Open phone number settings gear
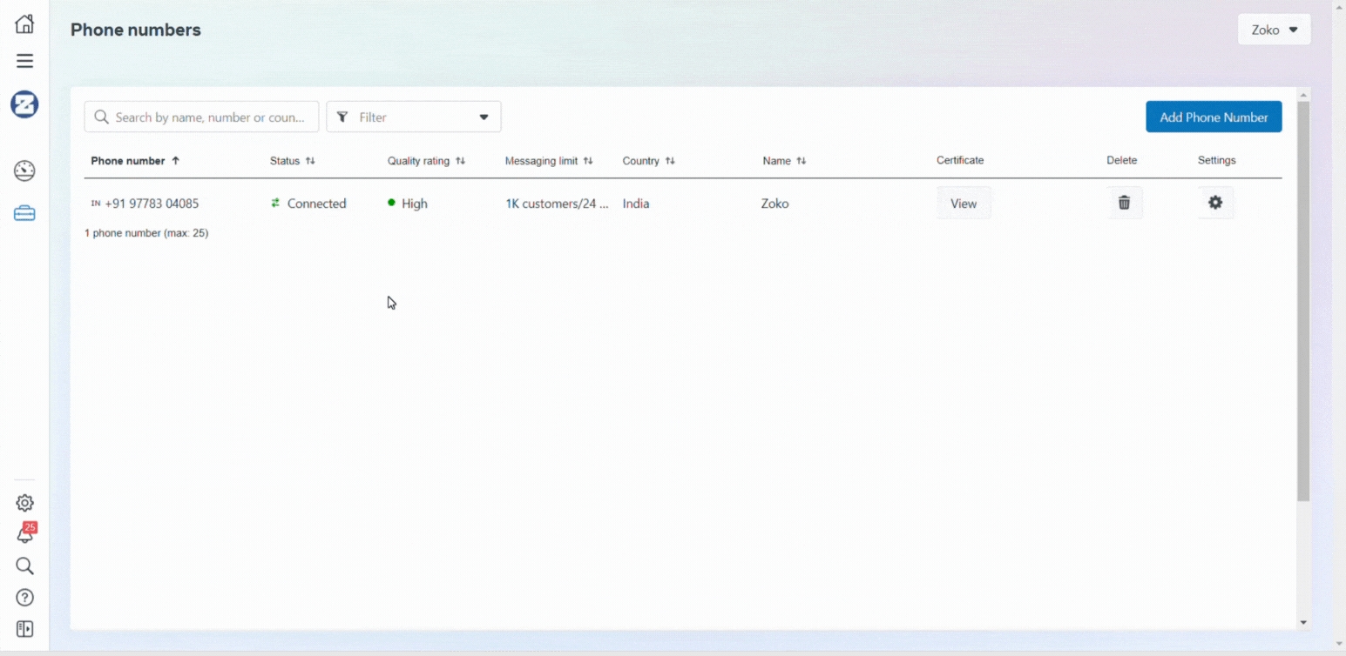The height and width of the screenshot is (656, 1346). tap(1215, 203)
